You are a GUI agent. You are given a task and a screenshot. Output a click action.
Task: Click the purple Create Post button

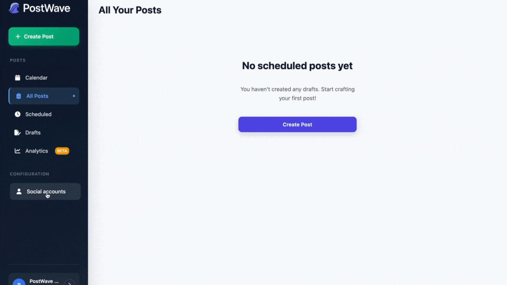297,124
